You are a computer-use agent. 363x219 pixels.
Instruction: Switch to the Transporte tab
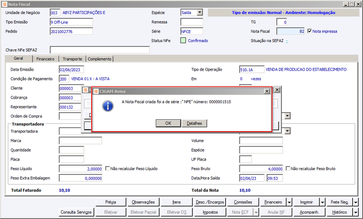(72, 59)
